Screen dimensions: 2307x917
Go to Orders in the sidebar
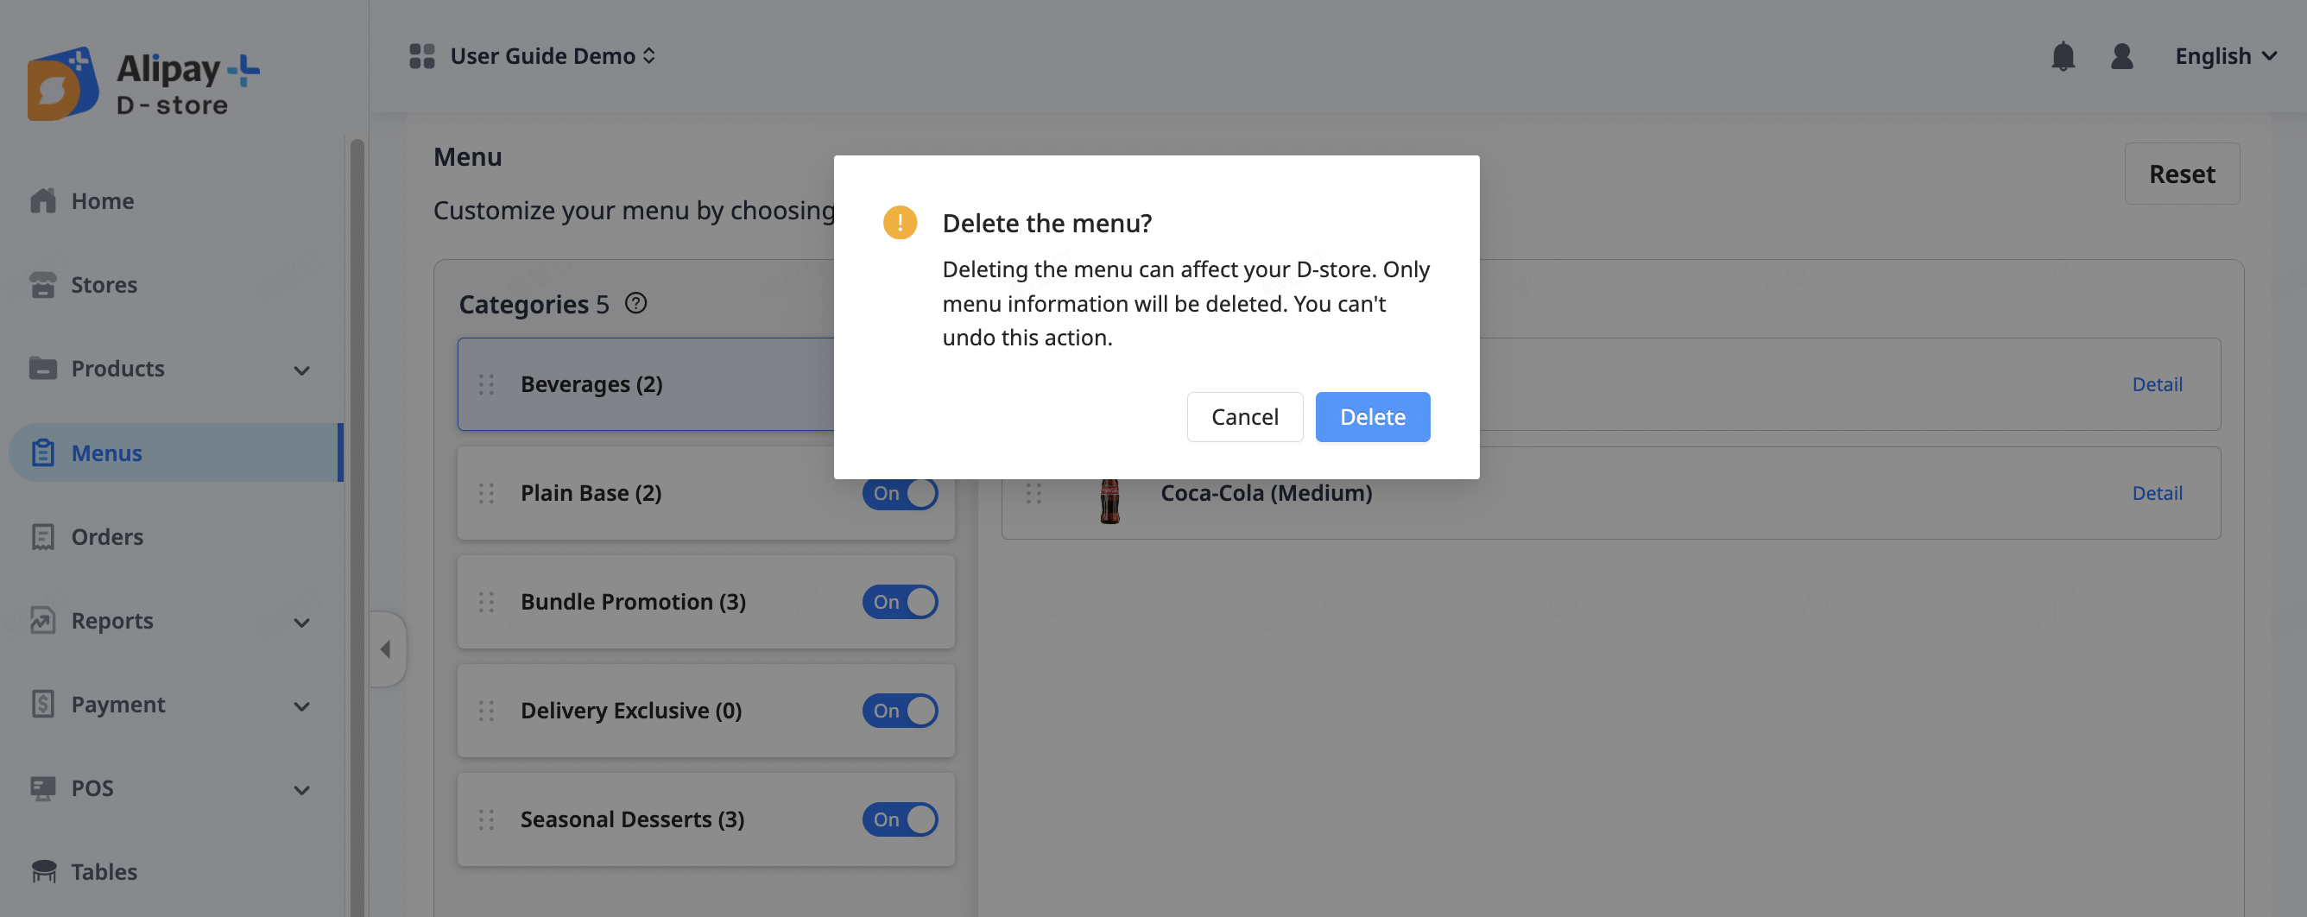click(x=106, y=536)
